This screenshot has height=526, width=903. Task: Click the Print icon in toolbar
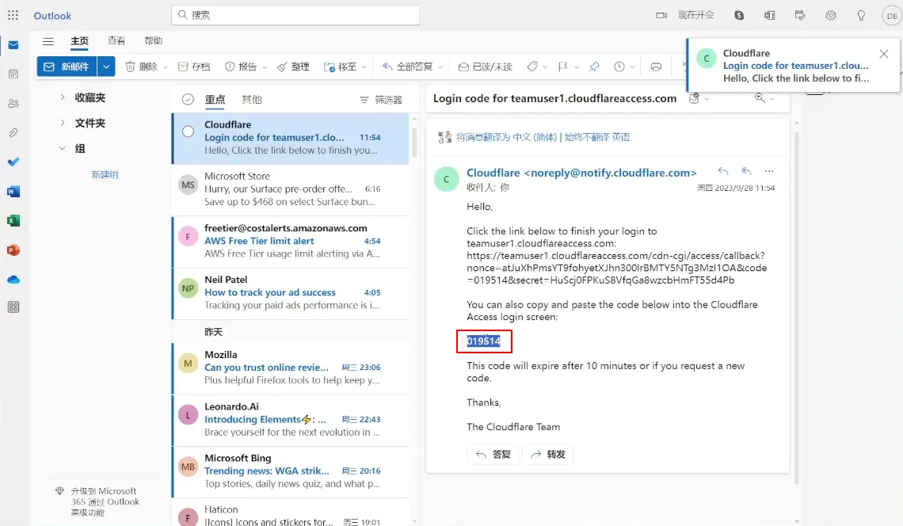(656, 67)
